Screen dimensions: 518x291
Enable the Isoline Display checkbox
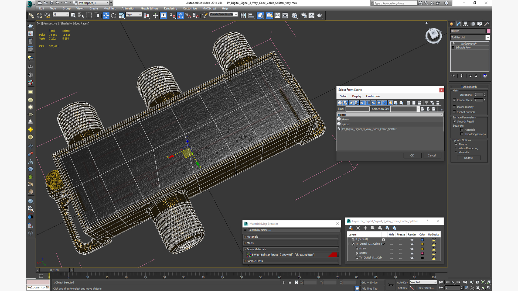[454, 107]
